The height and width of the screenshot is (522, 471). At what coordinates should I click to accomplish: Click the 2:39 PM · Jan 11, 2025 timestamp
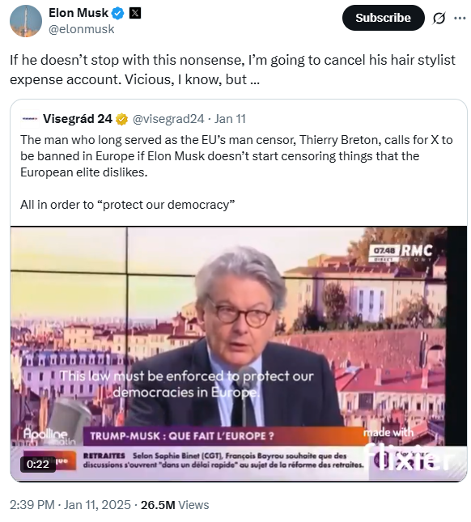[x=70, y=505]
